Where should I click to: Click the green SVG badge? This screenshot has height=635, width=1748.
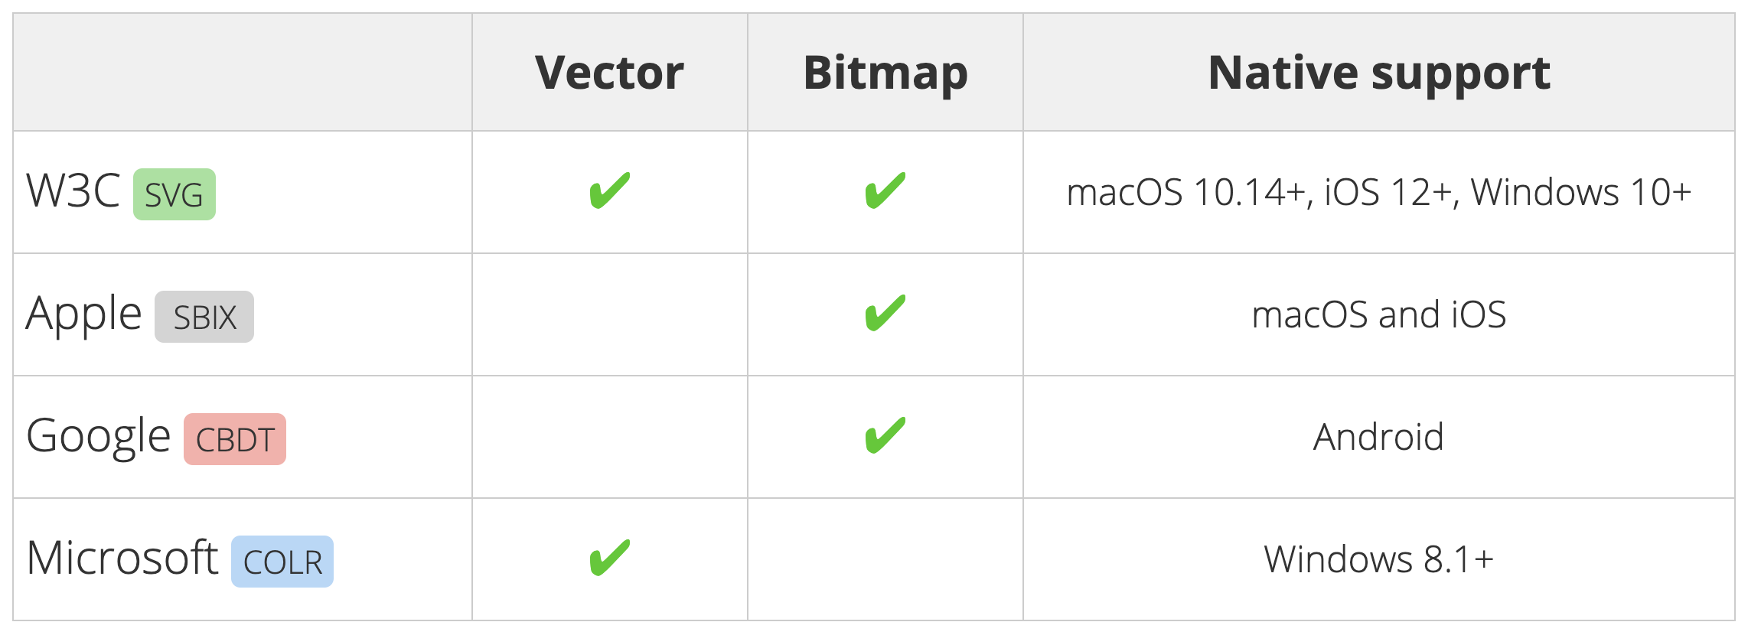click(174, 194)
